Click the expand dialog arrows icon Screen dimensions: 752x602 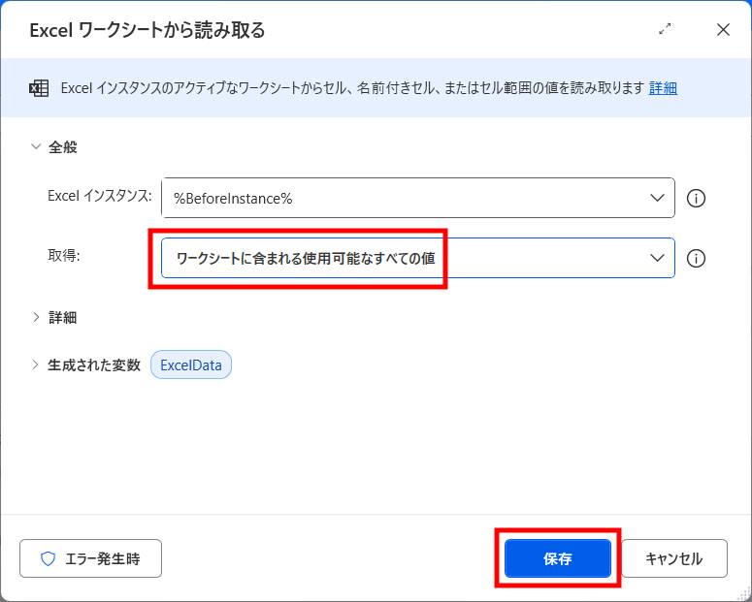click(665, 29)
